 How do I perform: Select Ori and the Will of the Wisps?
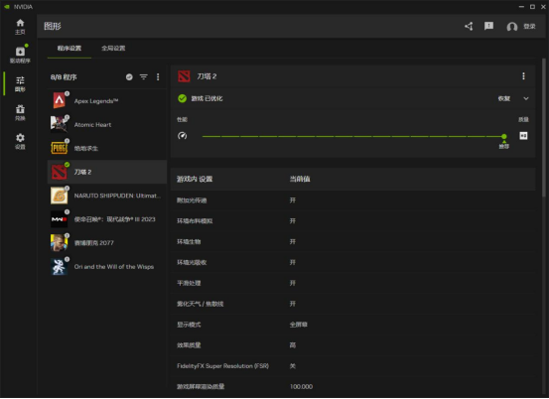[x=107, y=267]
